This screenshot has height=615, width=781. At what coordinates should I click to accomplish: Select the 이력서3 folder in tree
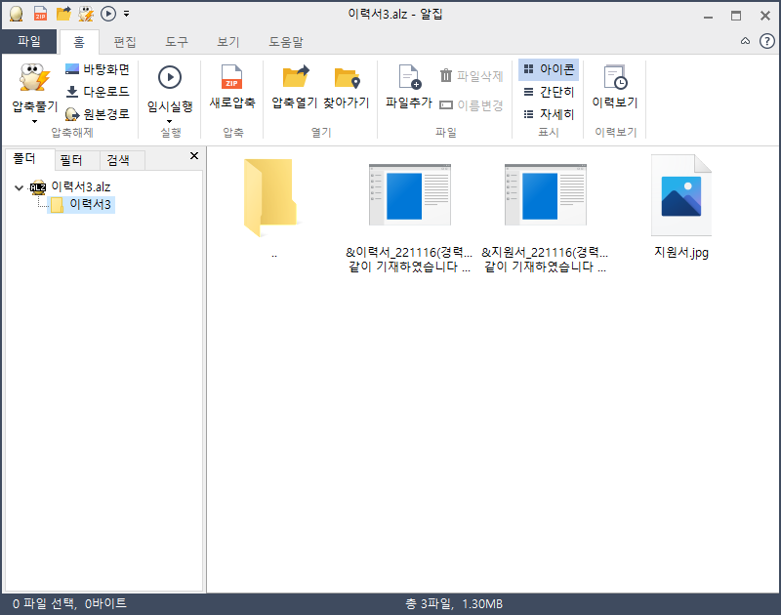coord(82,204)
